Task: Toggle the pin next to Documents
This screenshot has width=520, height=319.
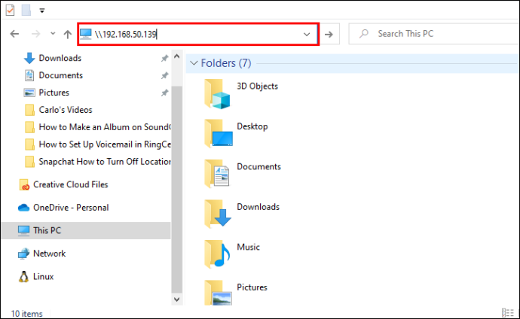Action: [x=164, y=75]
